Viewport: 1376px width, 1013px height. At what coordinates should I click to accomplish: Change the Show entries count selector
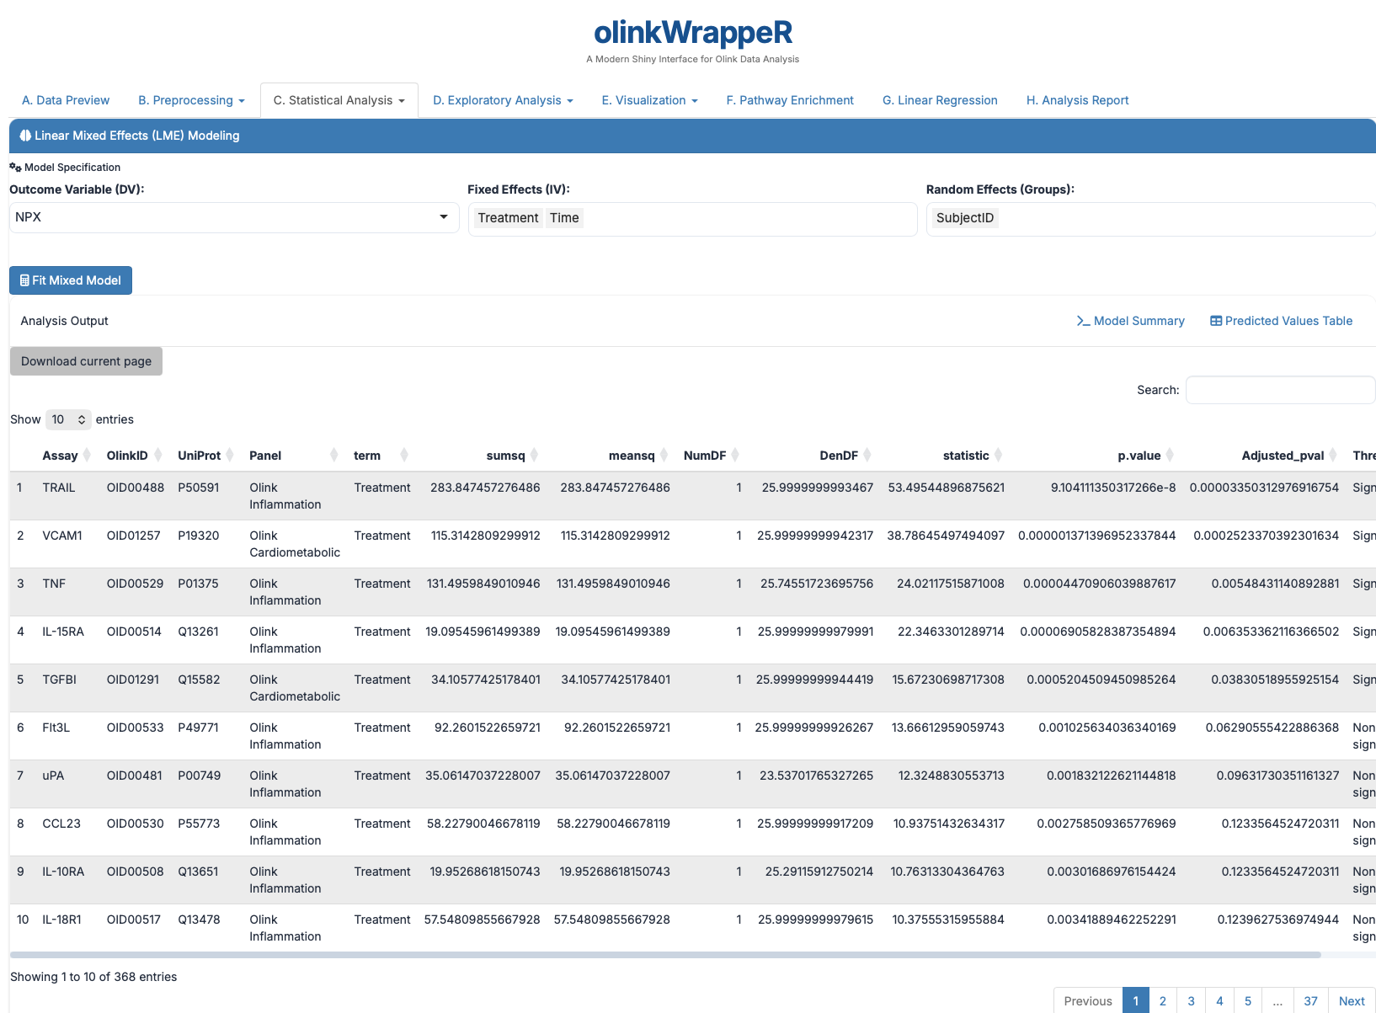click(x=68, y=419)
